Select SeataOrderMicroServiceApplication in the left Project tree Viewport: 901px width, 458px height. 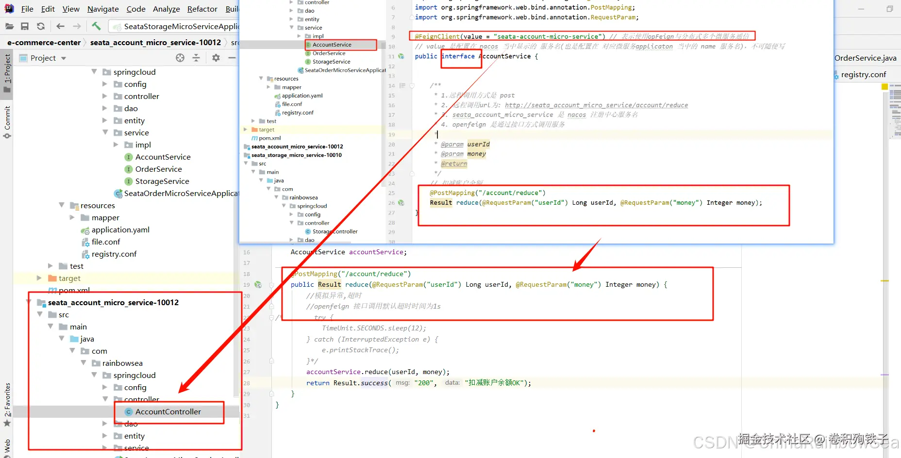click(x=182, y=194)
